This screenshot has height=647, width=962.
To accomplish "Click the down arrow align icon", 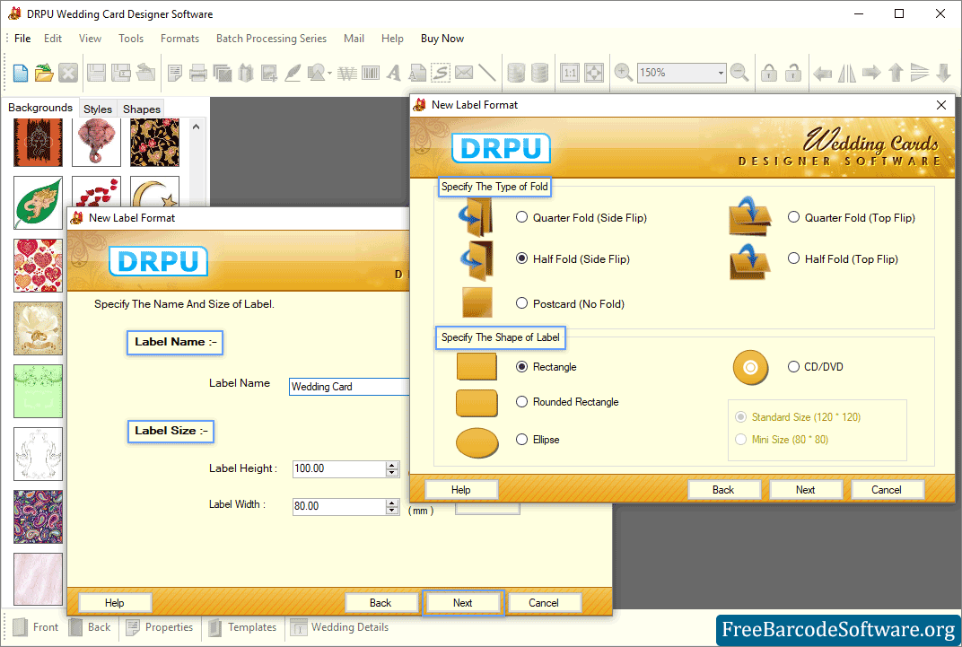I will pos(943,73).
